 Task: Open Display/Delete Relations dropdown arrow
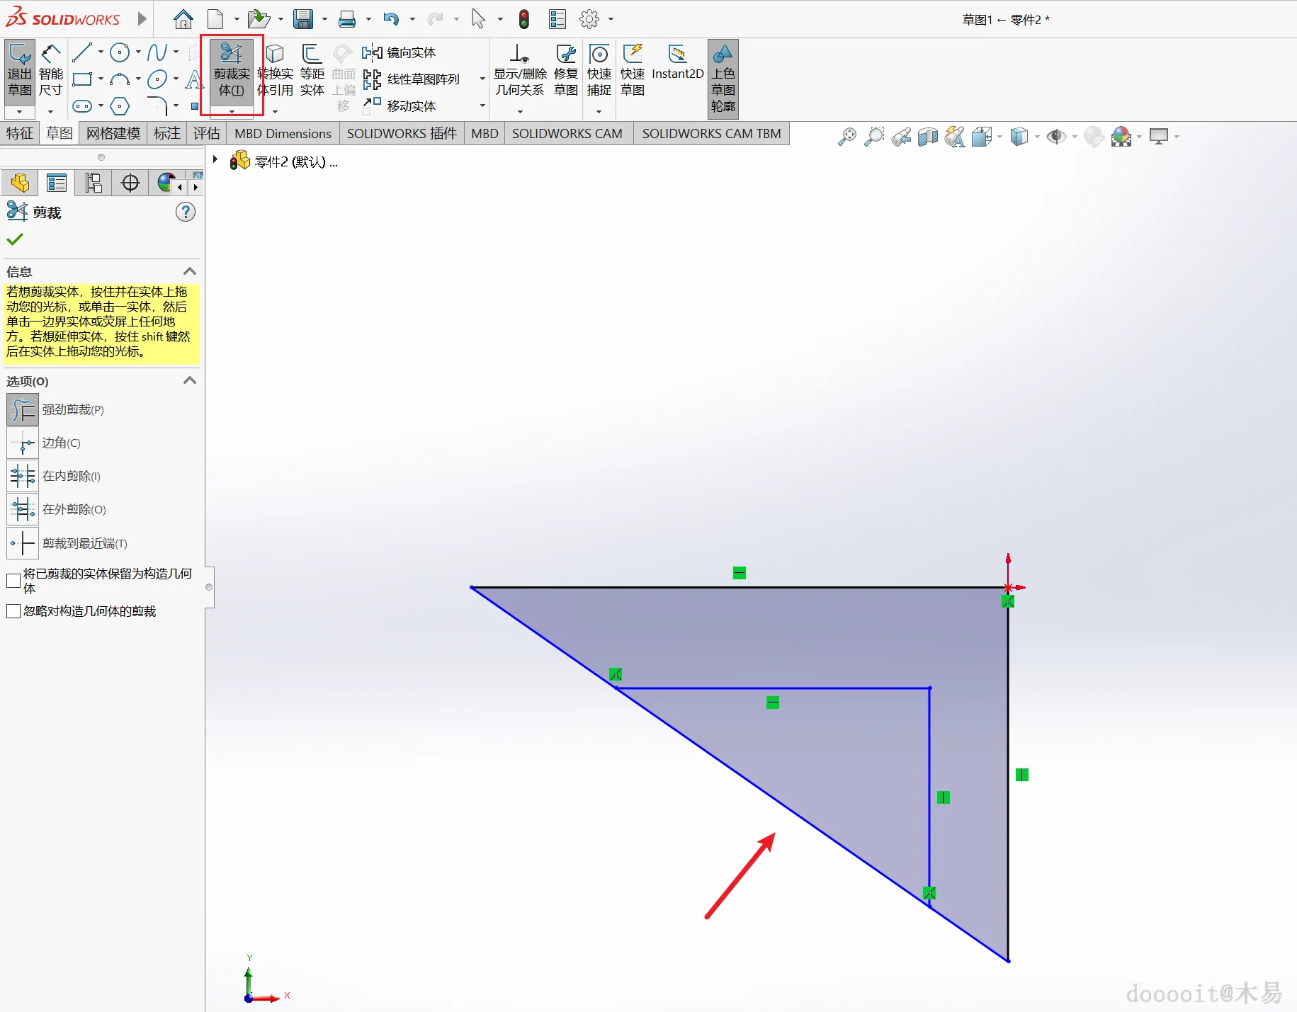coord(520,111)
